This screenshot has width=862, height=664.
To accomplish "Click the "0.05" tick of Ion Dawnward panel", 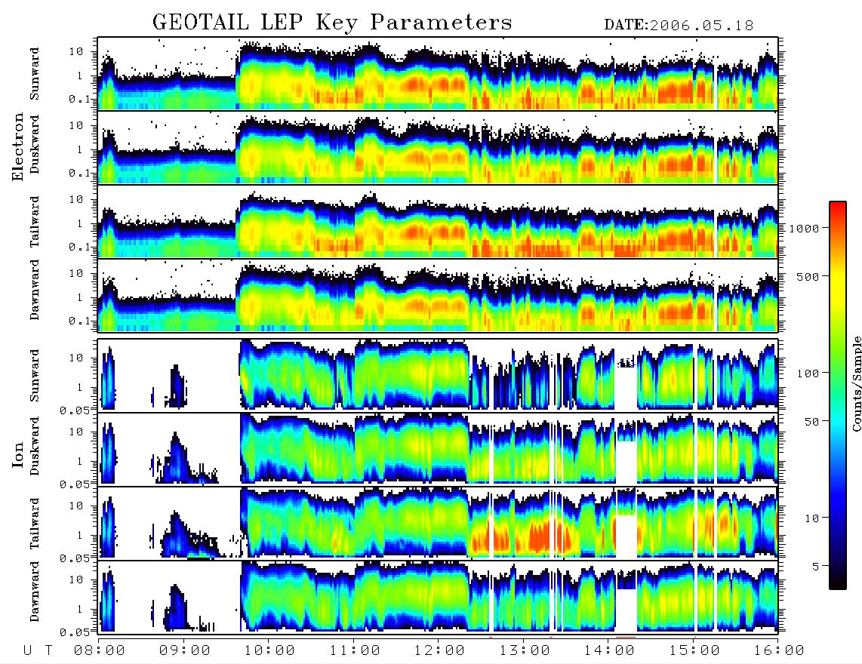I will coord(74,632).
